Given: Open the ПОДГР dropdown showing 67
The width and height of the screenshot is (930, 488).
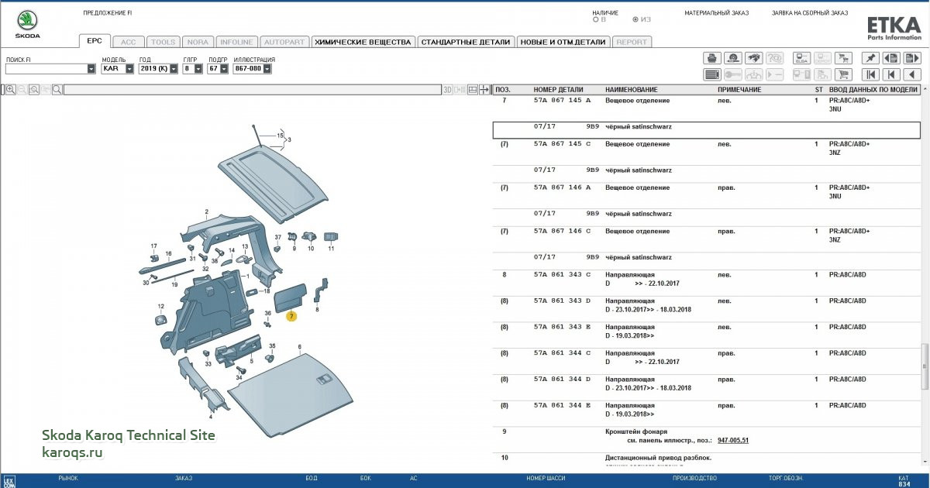Looking at the screenshot, I should [224, 69].
